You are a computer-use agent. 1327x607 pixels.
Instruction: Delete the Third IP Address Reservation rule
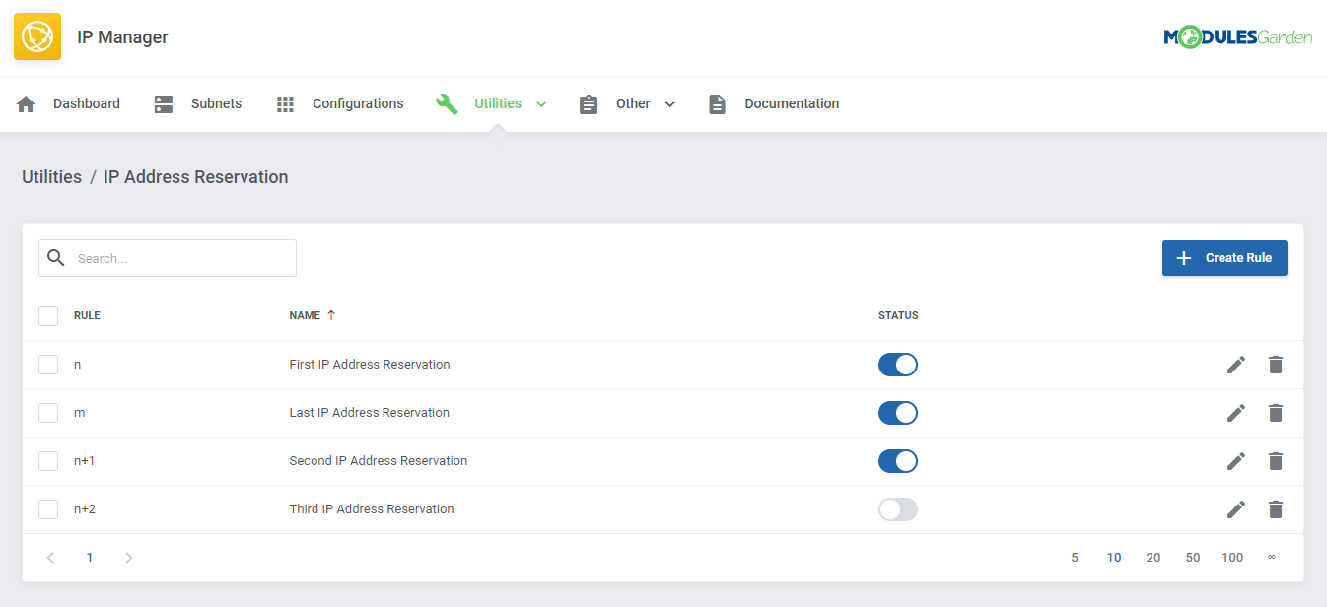click(x=1276, y=508)
